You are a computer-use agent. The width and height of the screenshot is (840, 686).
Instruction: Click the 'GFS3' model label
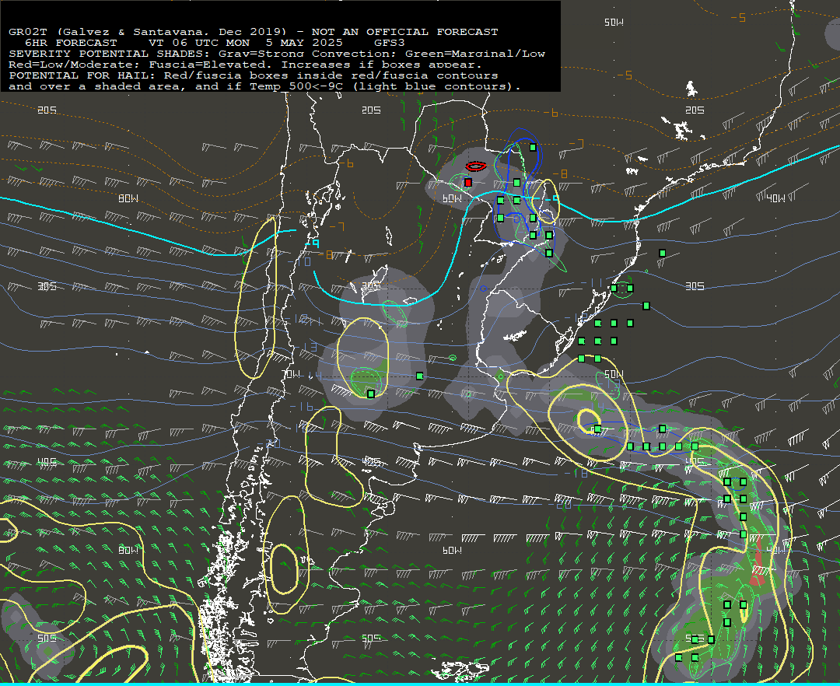(390, 43)
